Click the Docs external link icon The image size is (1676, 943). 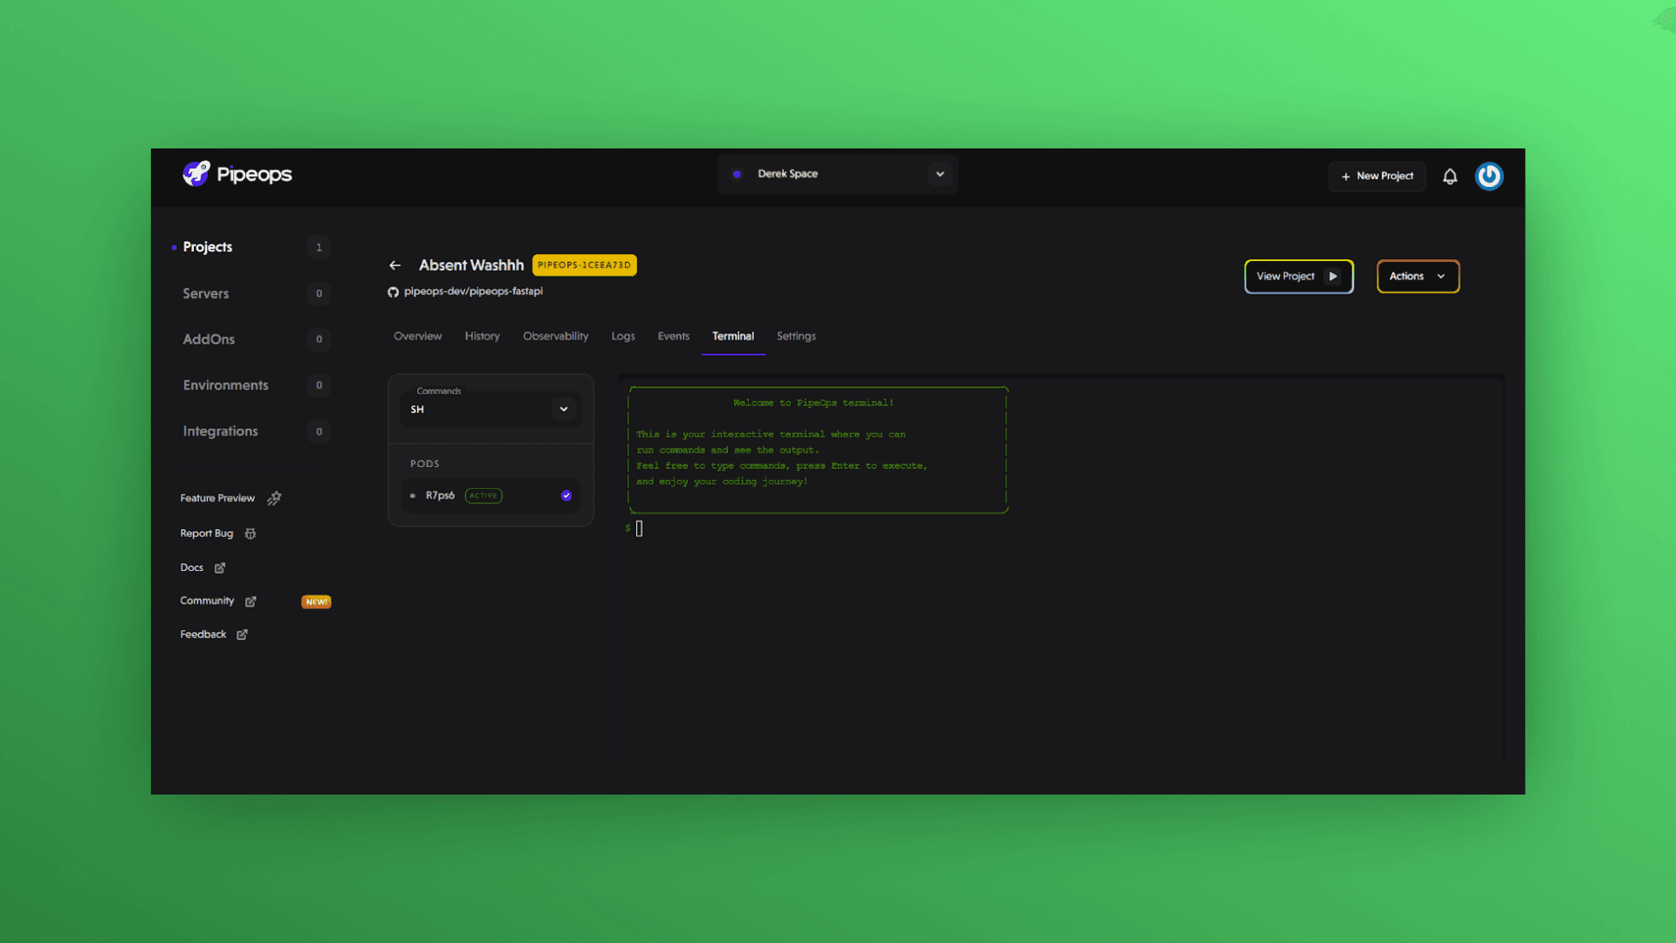point(220,568)
